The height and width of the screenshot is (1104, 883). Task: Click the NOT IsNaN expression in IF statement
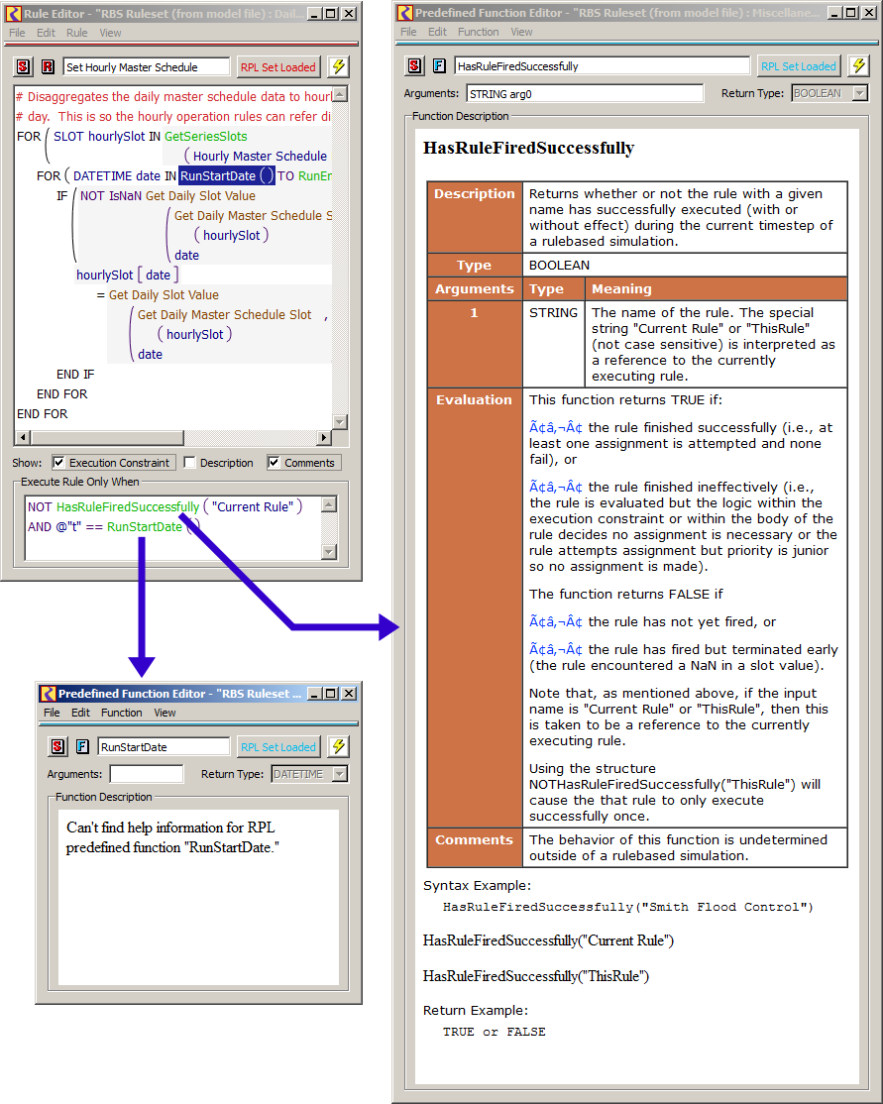click(111, 196)
